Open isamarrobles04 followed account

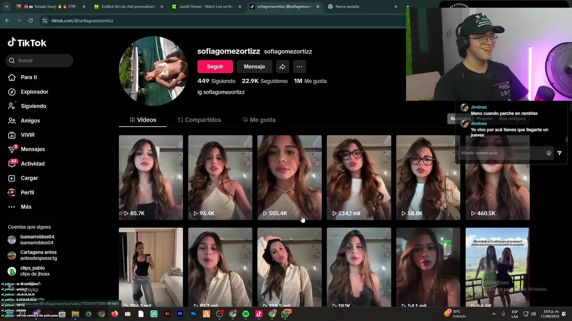tap(31, 240)
